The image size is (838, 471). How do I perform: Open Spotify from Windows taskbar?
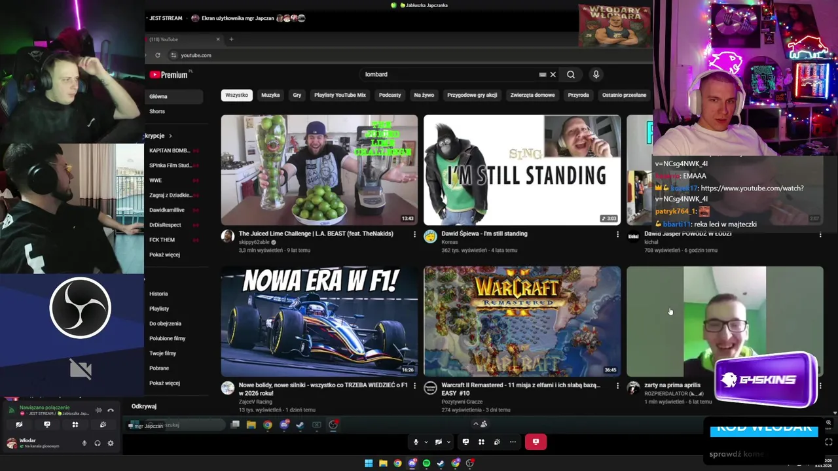point(426,463)
